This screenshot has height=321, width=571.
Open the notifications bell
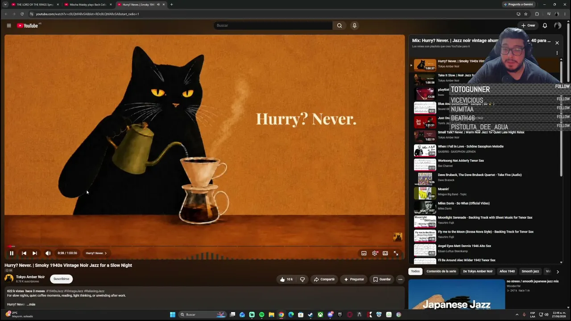545,25
